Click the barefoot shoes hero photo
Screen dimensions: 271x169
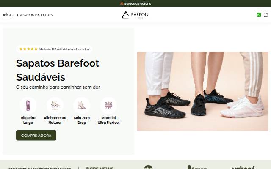pos(202,91)
